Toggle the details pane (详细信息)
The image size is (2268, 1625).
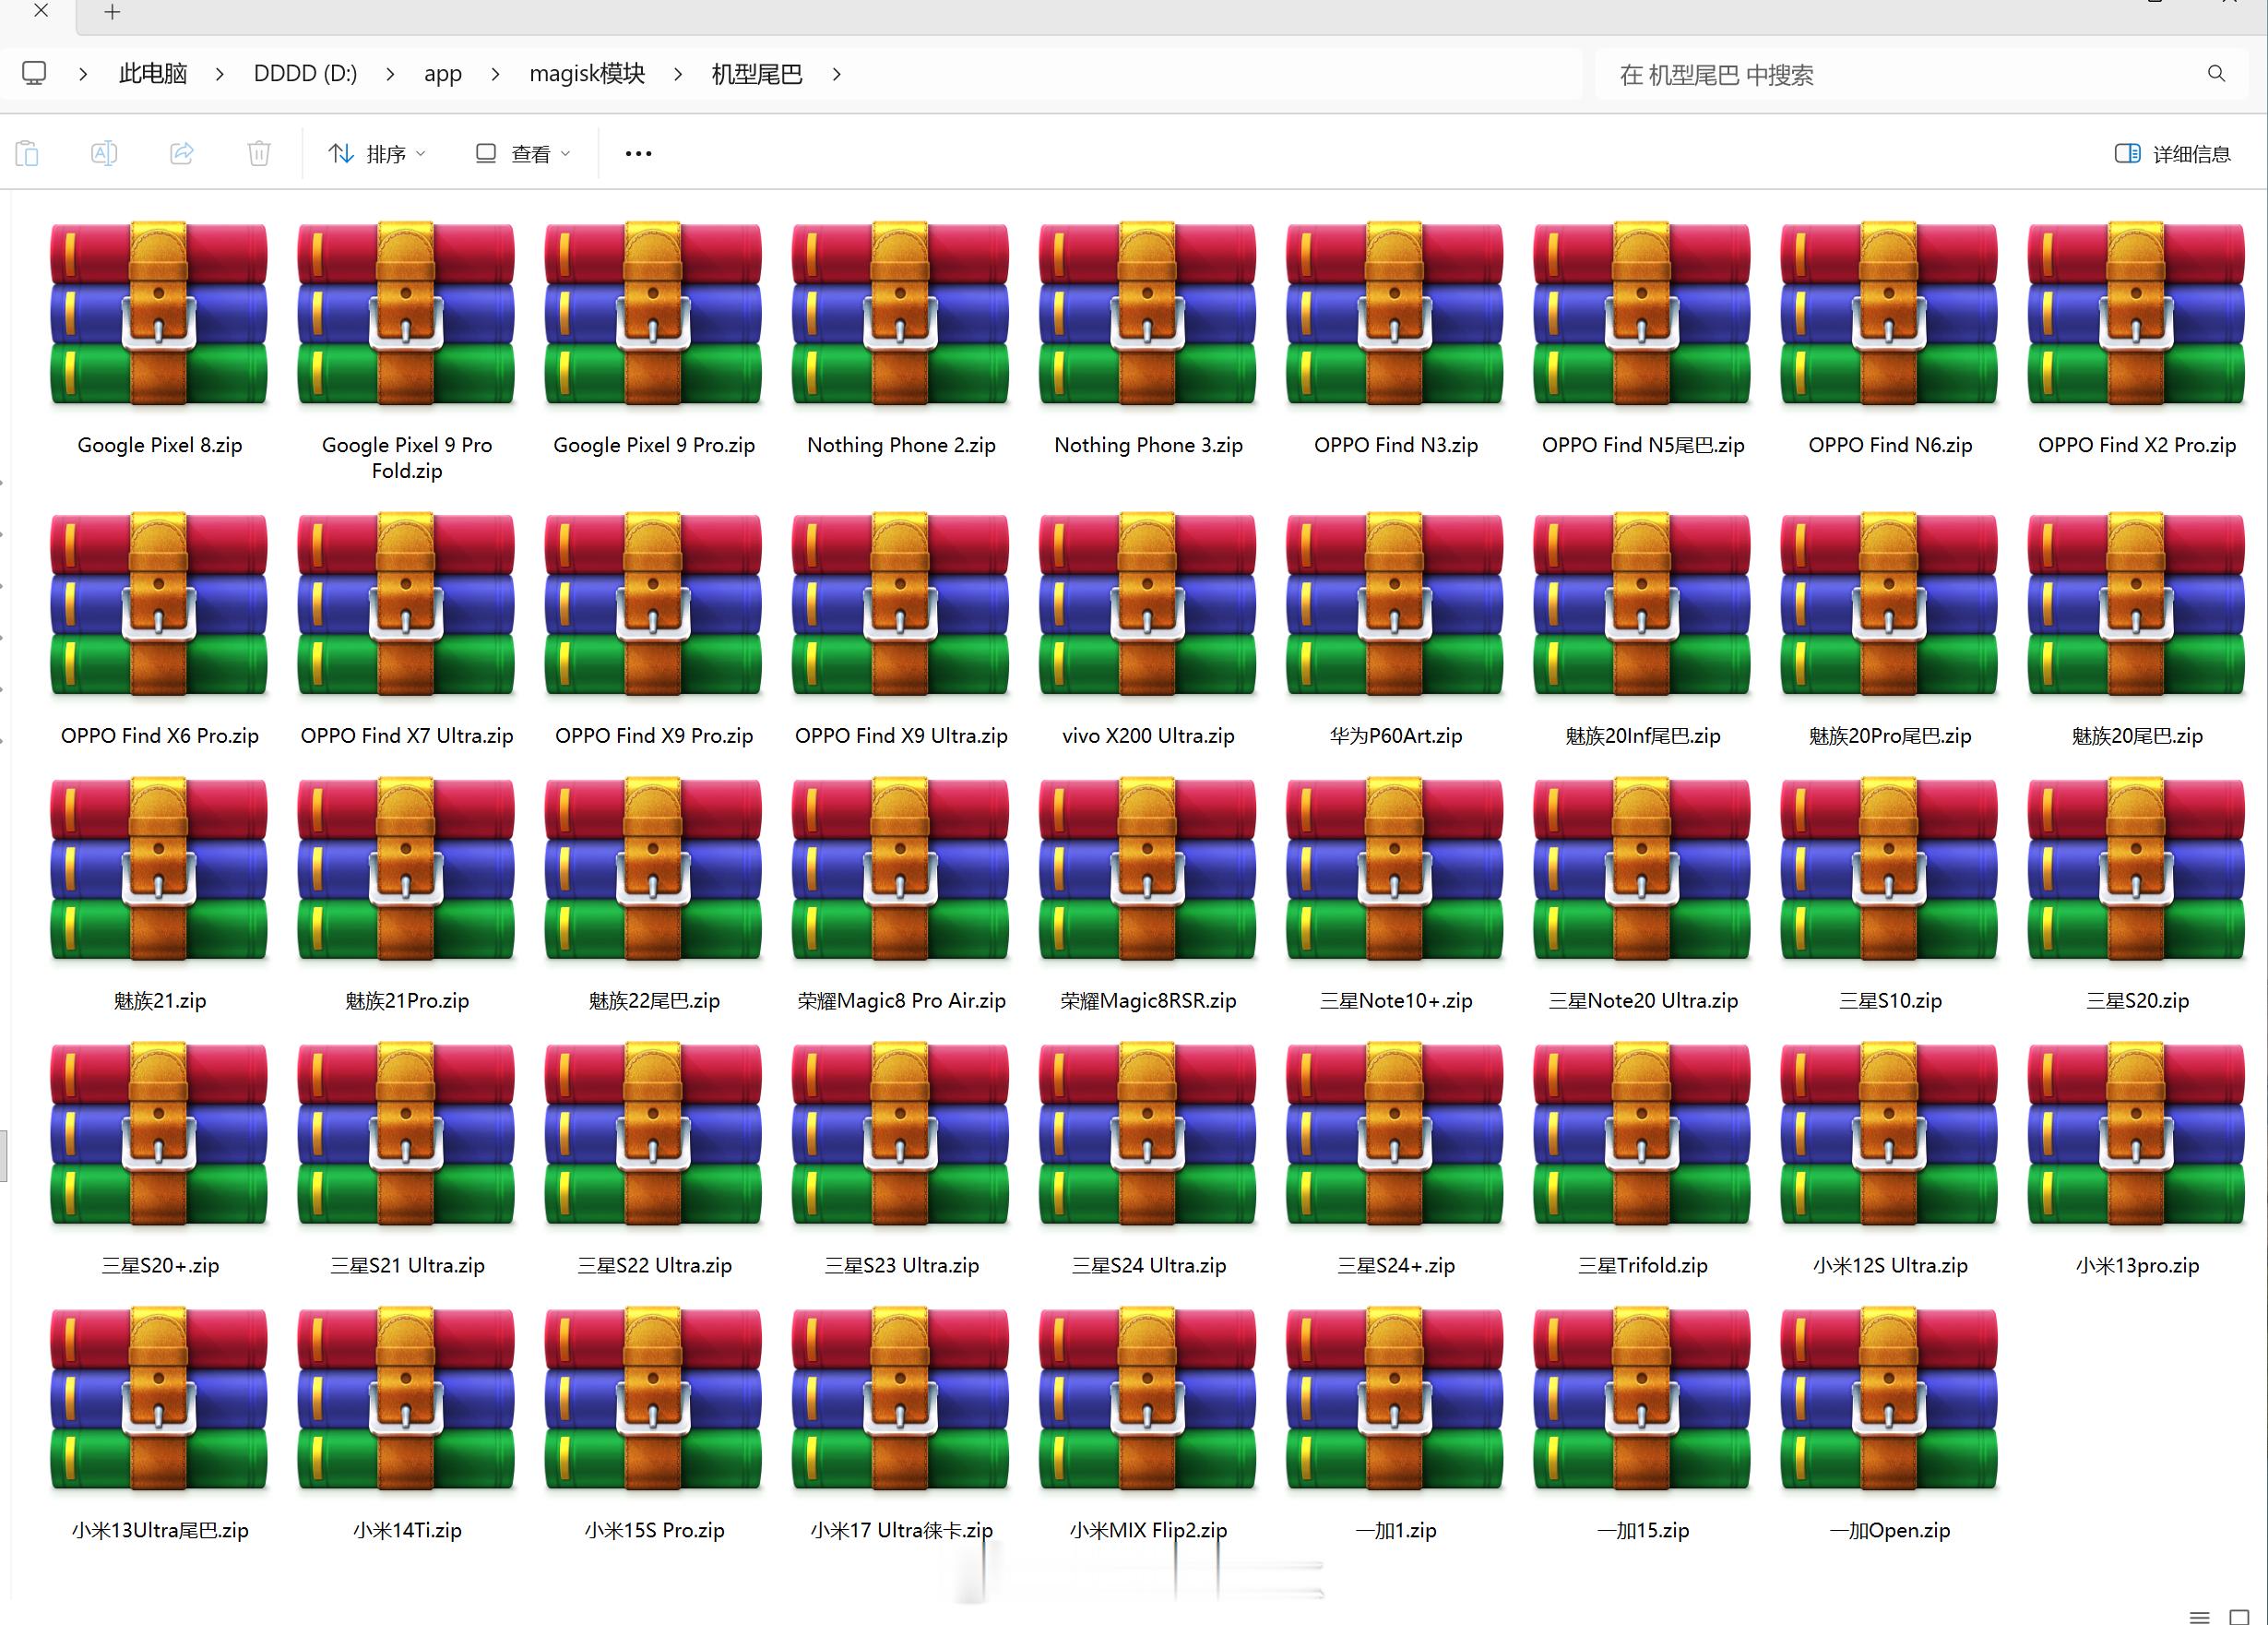[2173, 153]
